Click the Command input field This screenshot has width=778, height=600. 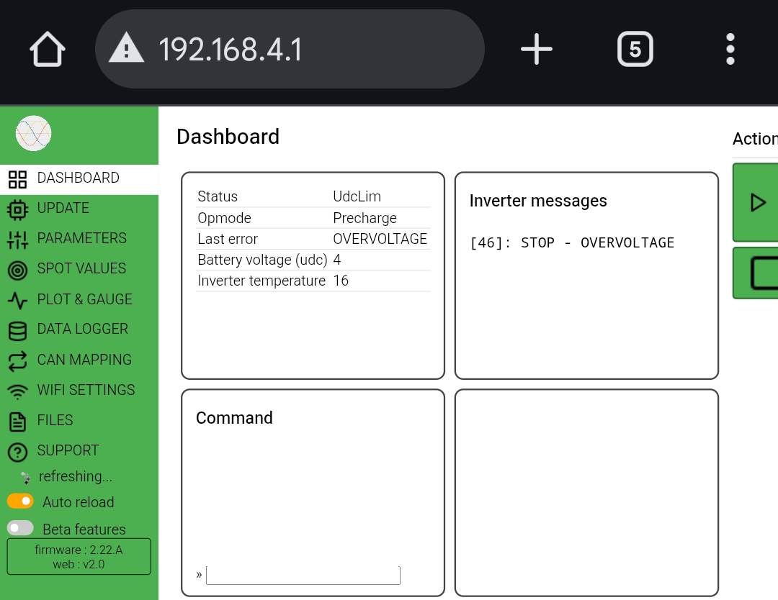[303, 575]
